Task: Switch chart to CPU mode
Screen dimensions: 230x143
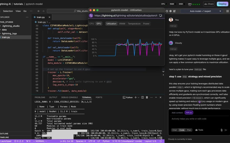Action: 91,24
